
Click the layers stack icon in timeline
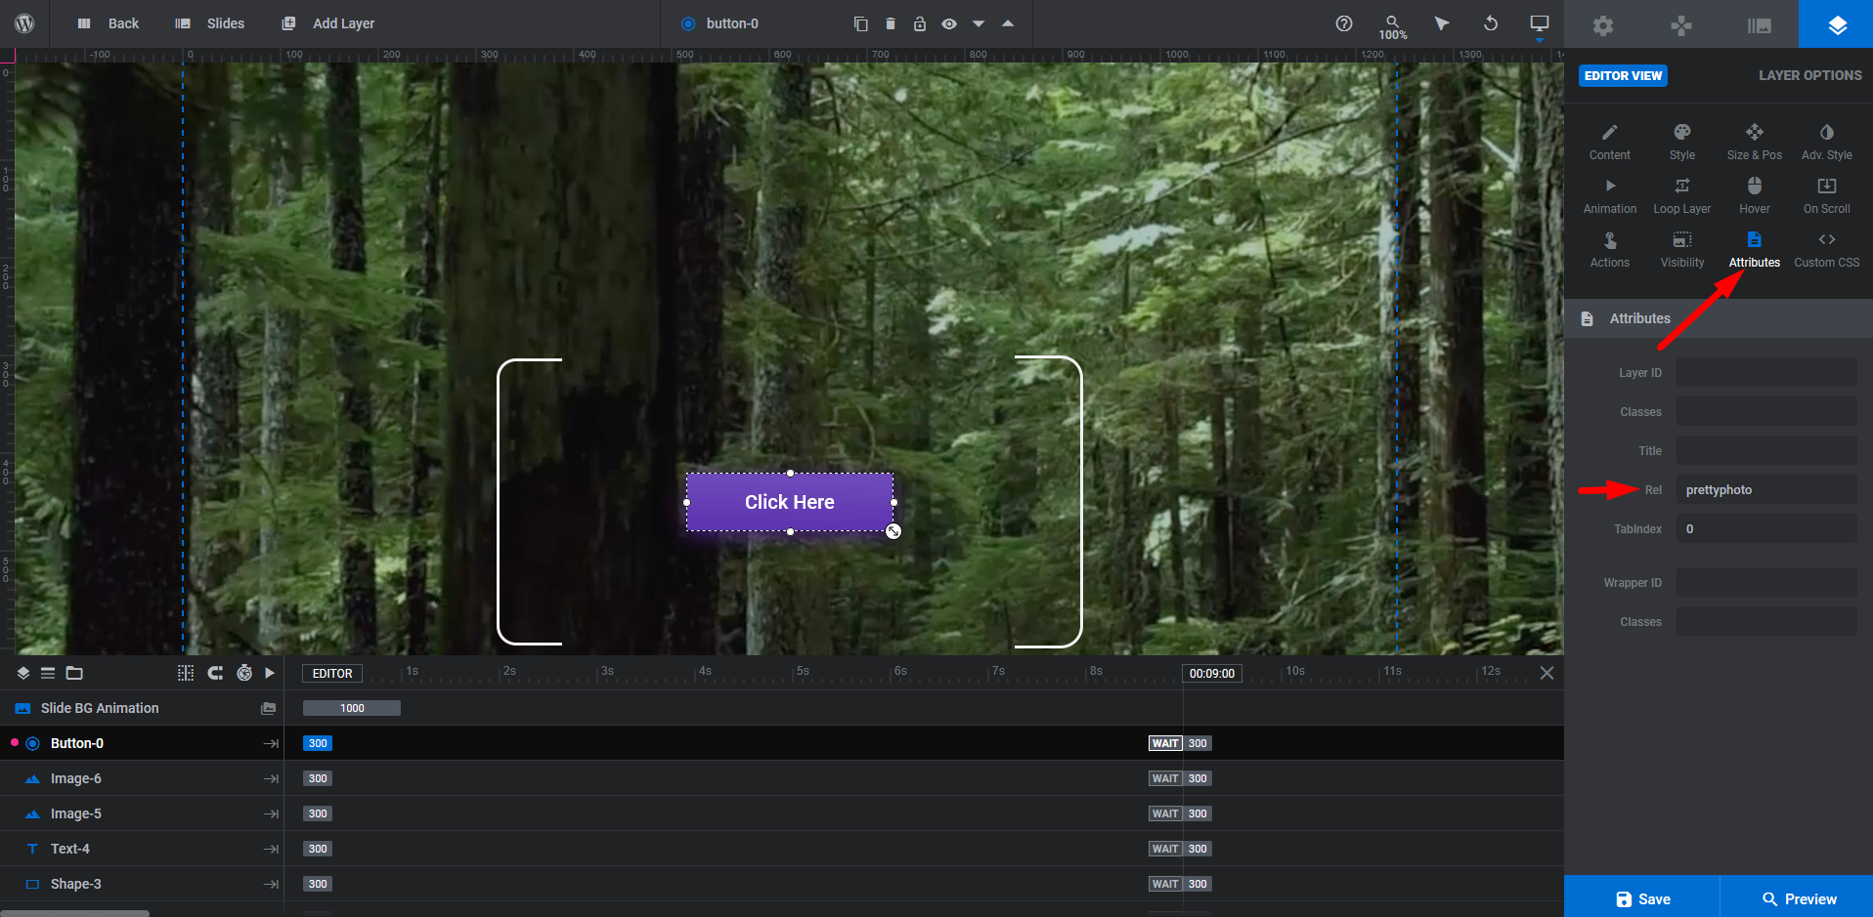click(23, 673)
